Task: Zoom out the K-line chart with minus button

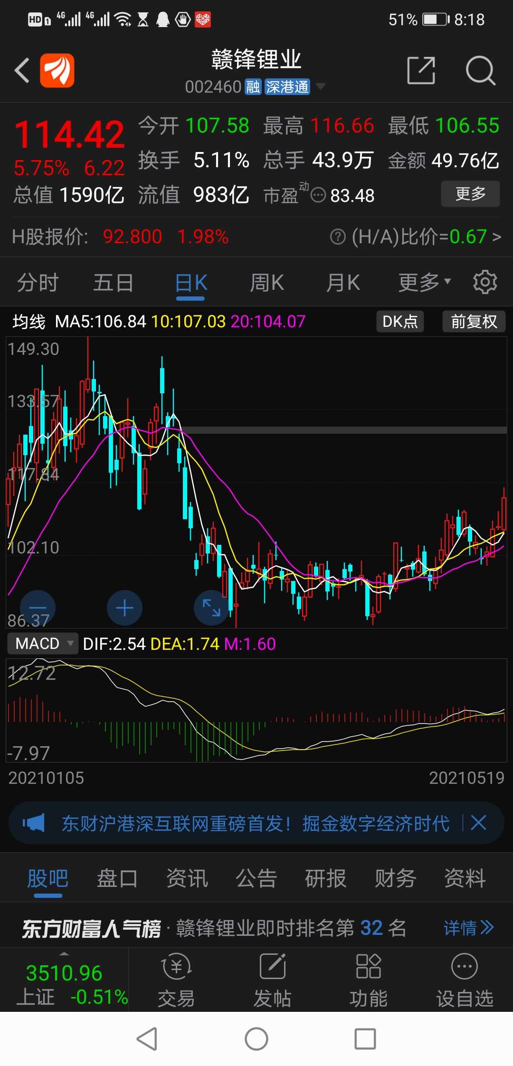Action: [x=38, y=608]
